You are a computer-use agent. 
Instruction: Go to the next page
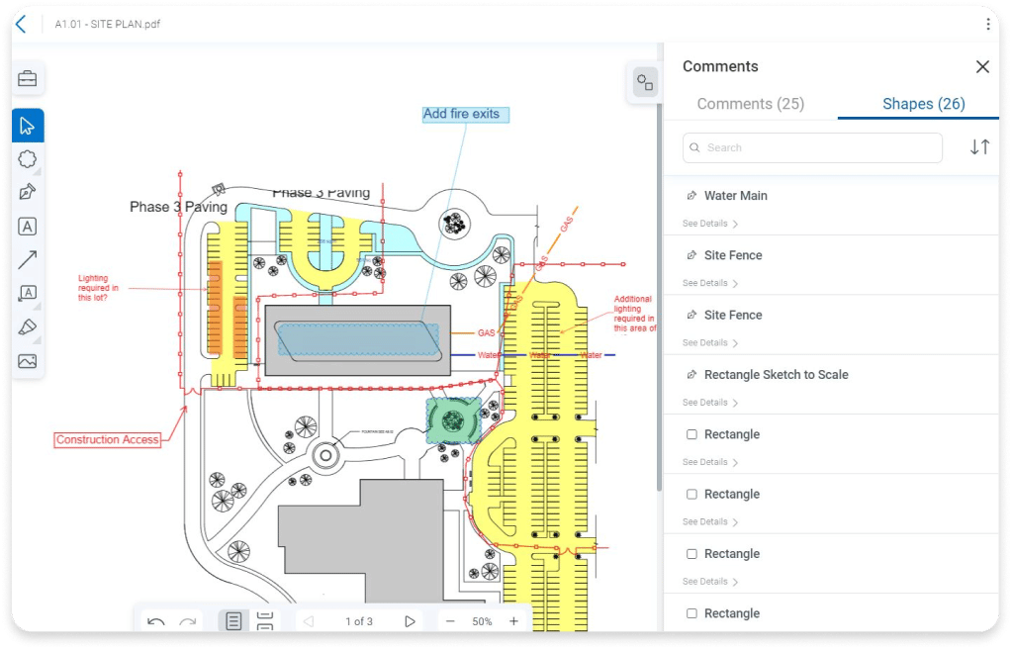410,621
